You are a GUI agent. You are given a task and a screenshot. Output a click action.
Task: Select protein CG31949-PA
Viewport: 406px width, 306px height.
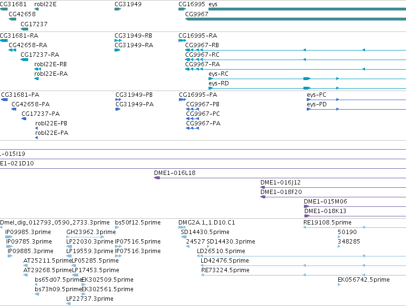(x=135, y=104)
